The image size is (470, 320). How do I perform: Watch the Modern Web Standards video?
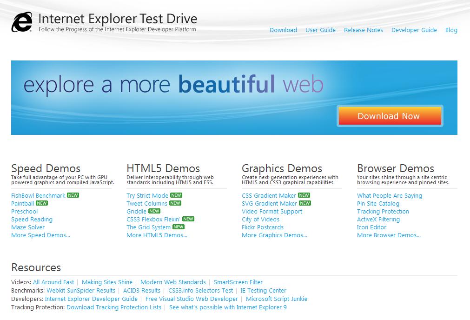click(x=173, y=282)
